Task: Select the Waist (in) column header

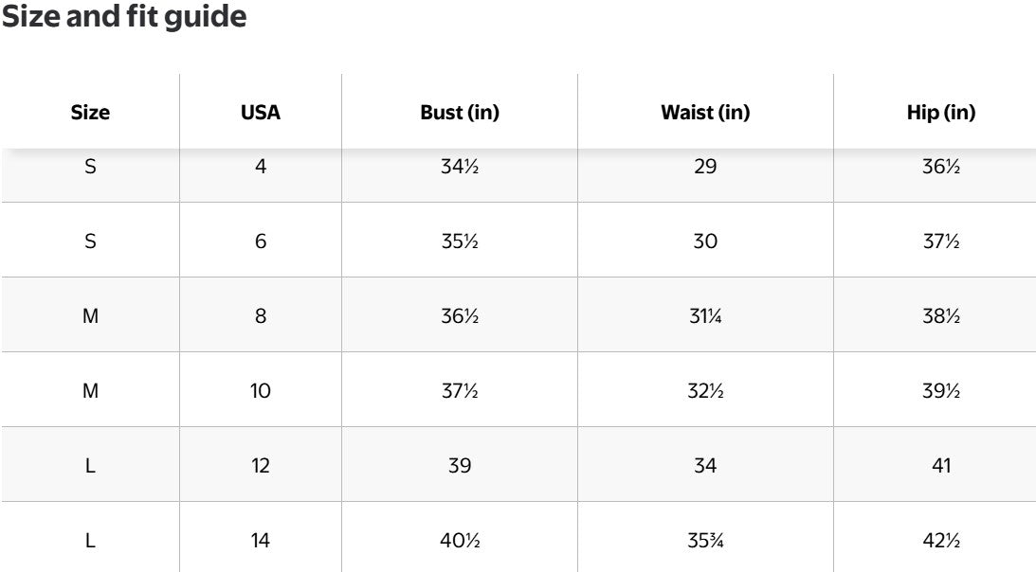Action: click(x=705, y=113)
